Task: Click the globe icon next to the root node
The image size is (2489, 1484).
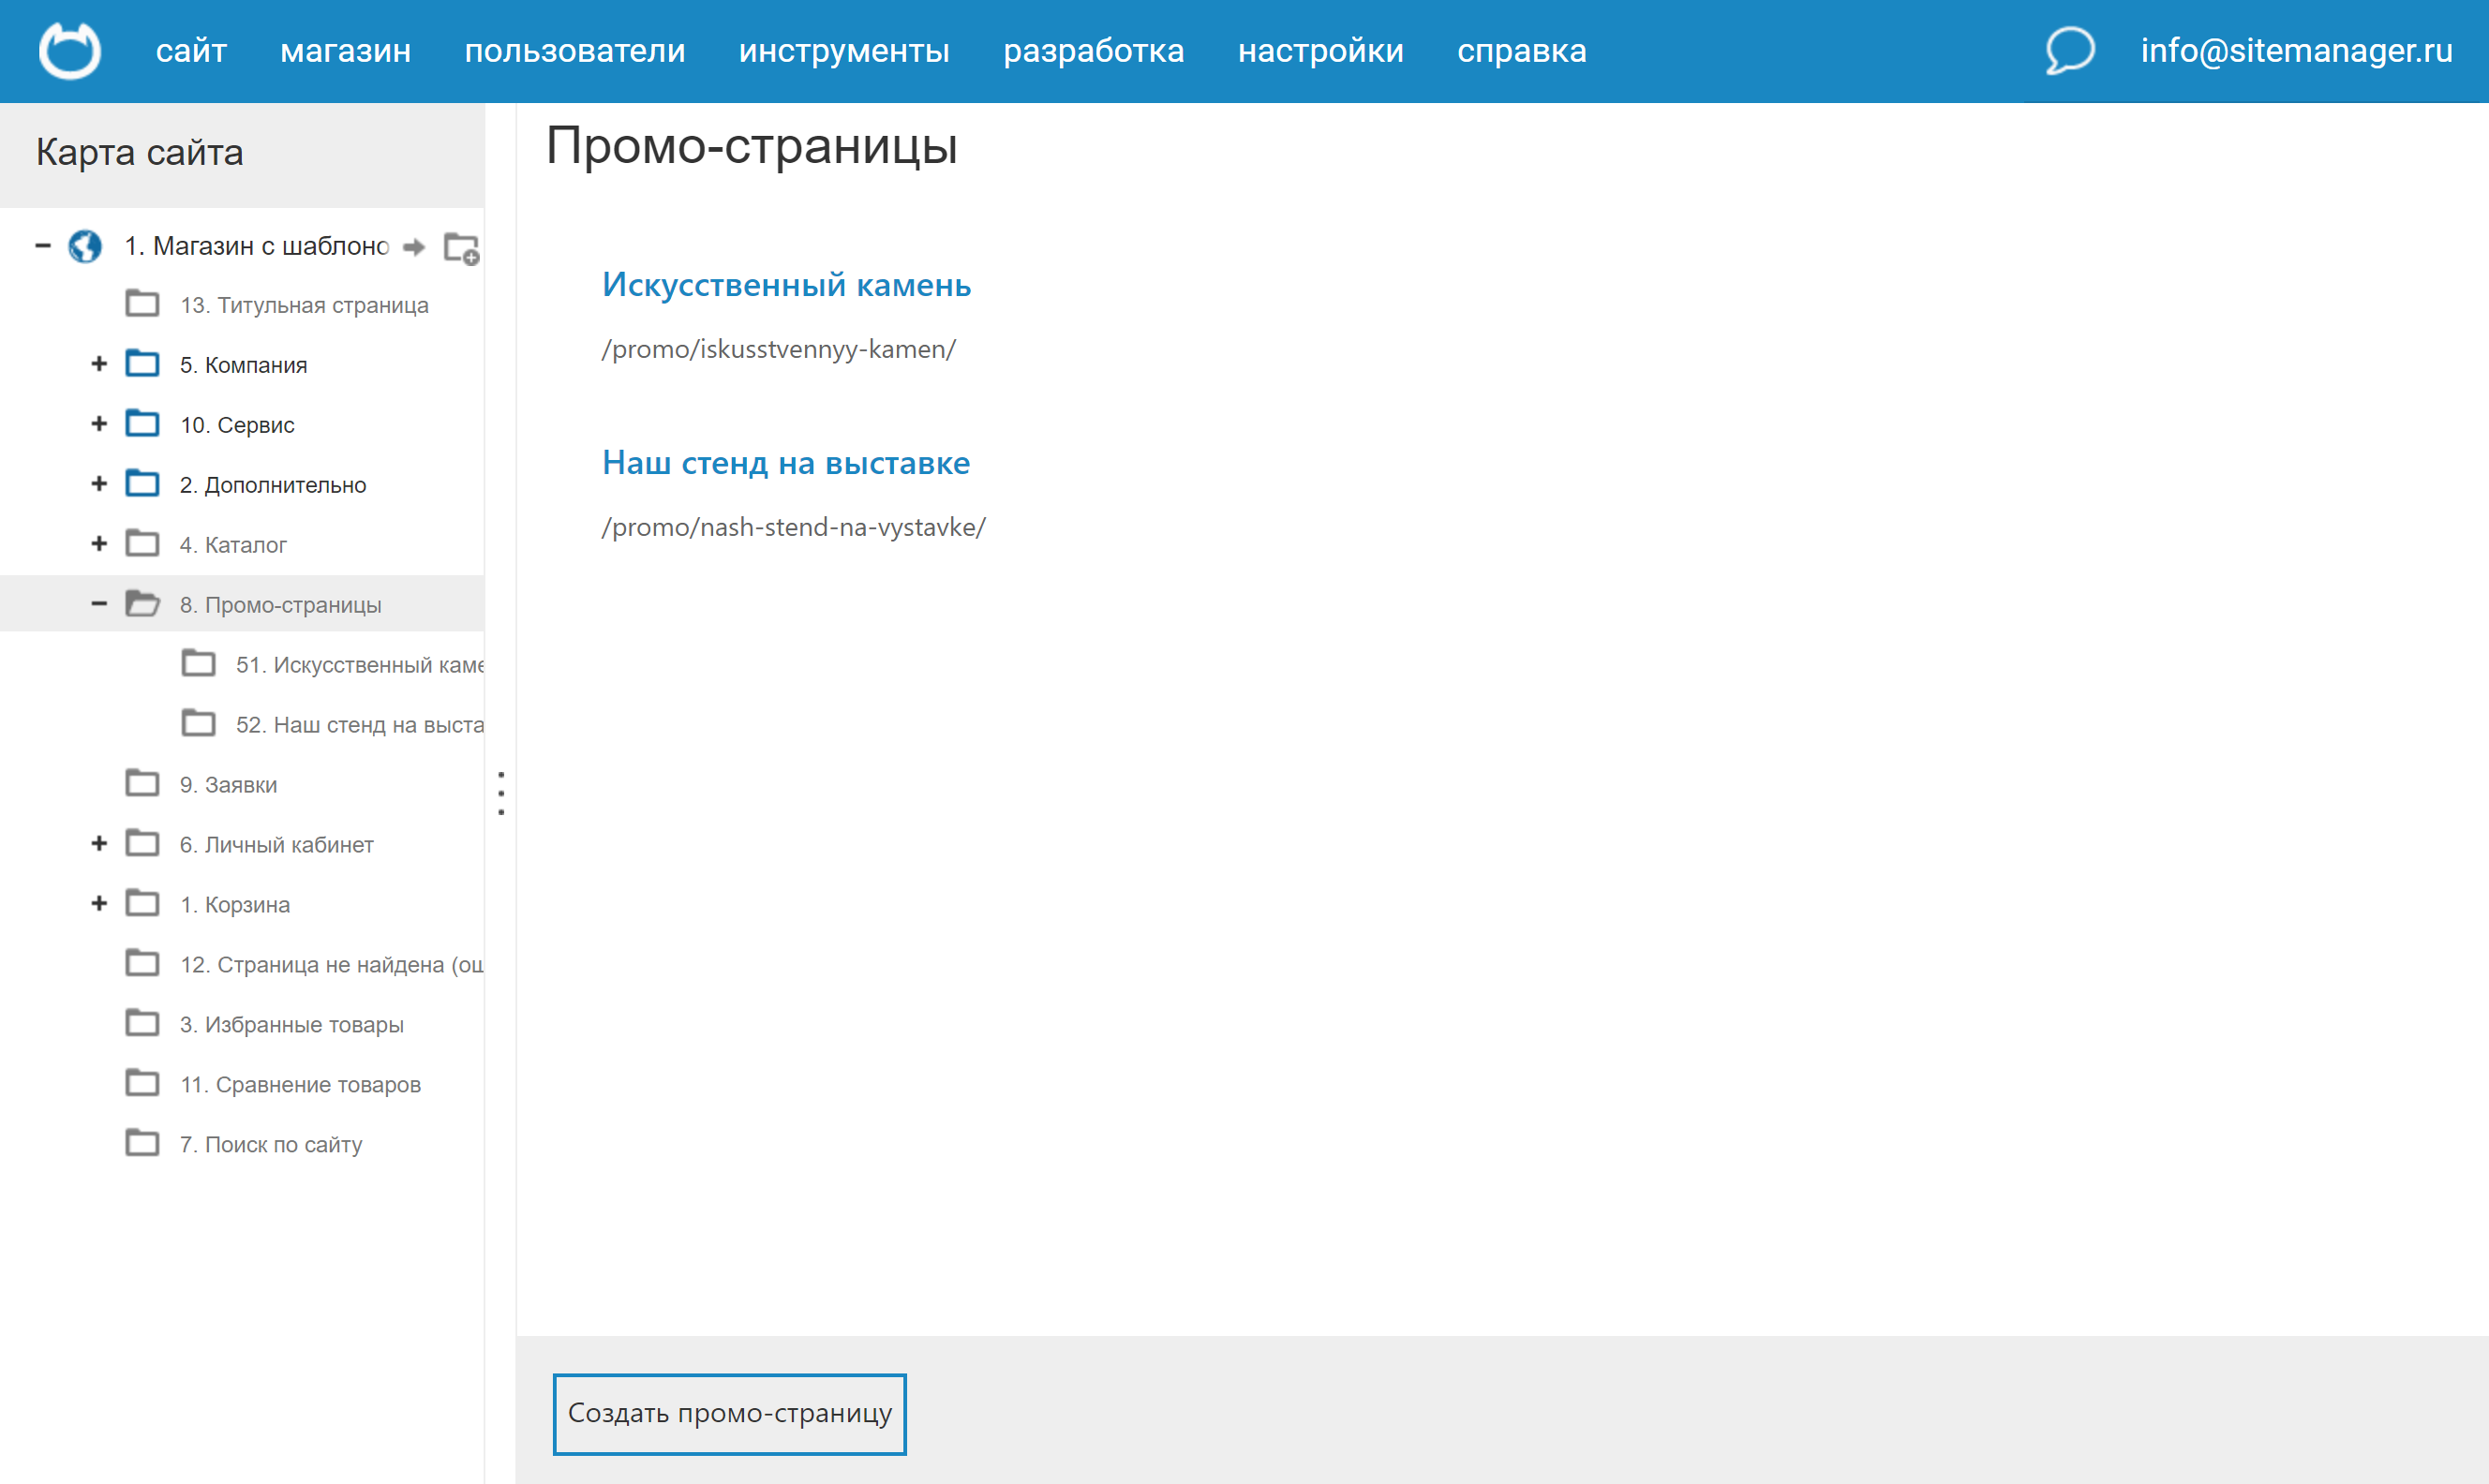Action: (x=85, y=247)
